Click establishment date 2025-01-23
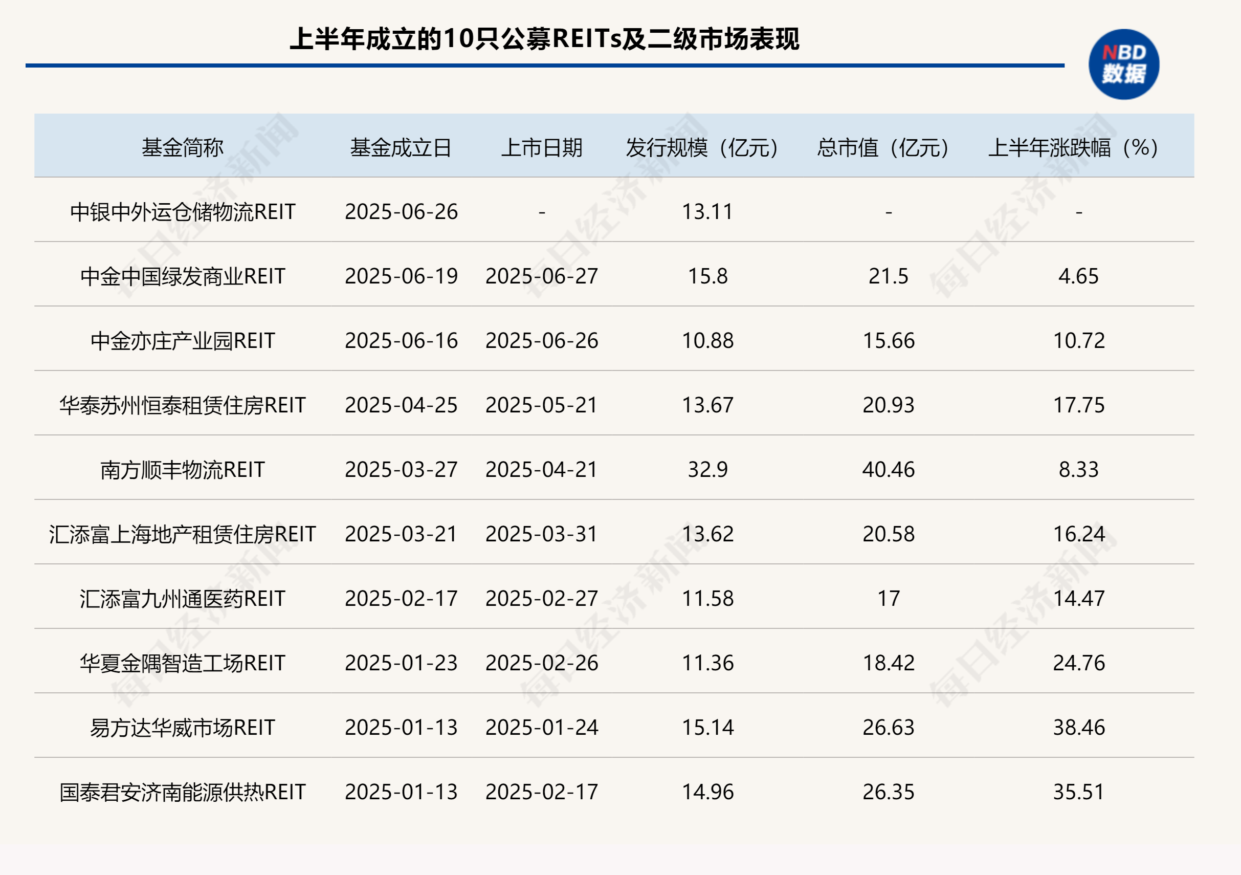1241x875 pixels. point(401,663)
